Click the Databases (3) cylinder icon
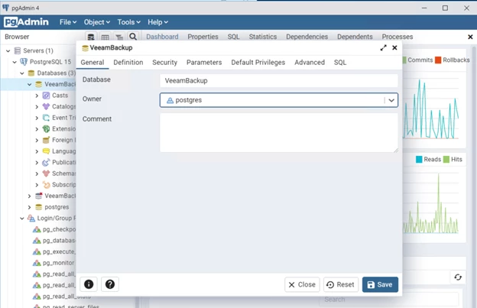 (x=31, y=73)
